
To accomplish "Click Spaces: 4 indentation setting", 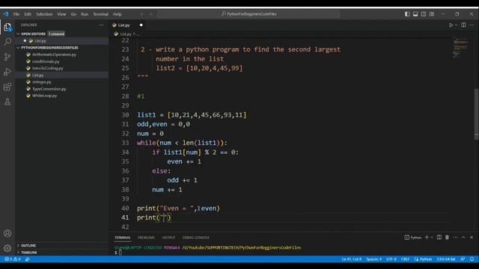I will pyautogui.click(x=374, y=259).
